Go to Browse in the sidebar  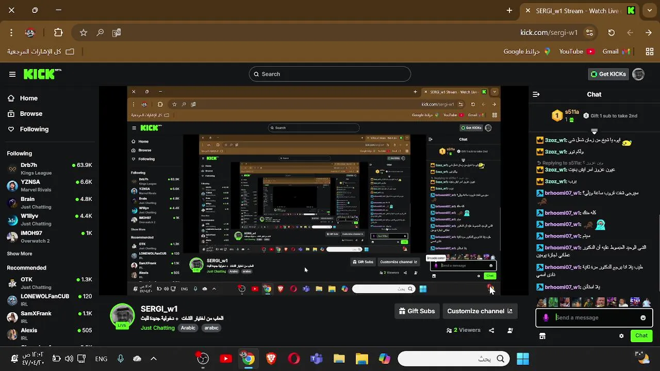(31, 114)
